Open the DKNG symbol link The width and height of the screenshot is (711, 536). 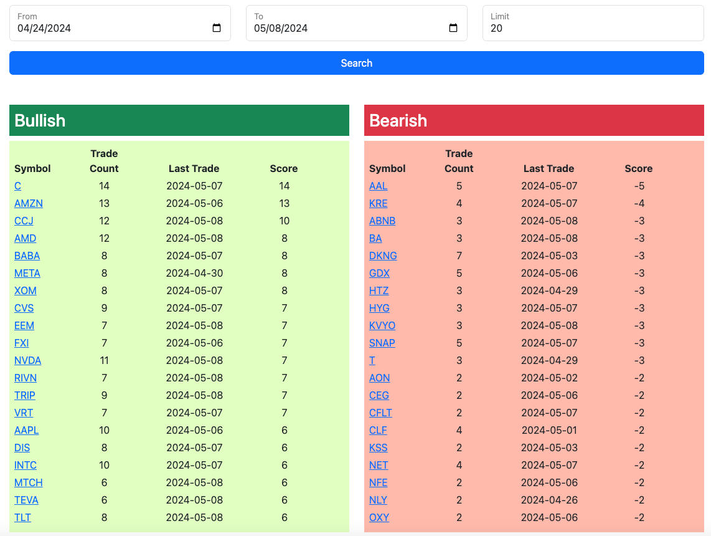pos(383,256)
